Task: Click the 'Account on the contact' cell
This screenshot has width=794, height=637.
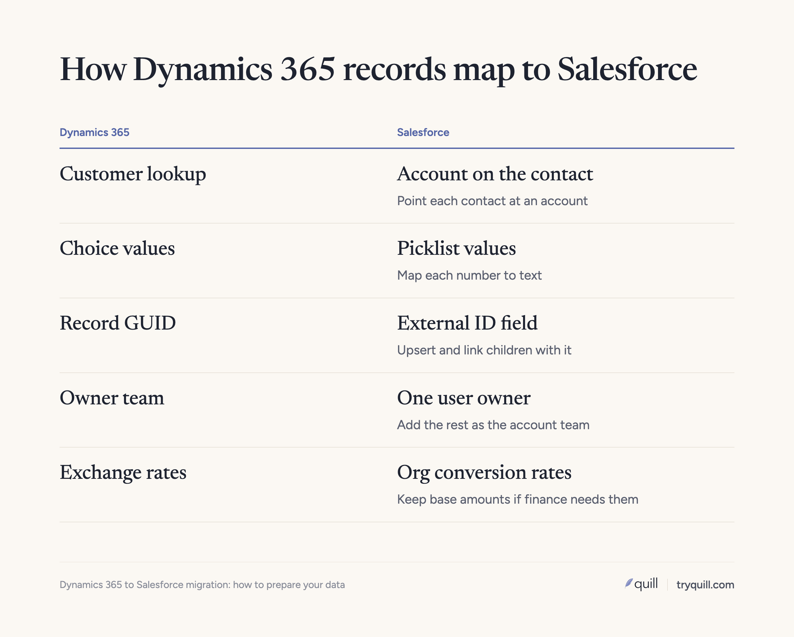Action: coord(495,174)
